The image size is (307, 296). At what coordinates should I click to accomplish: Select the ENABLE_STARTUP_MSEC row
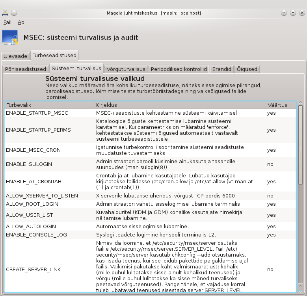point(151,113)
